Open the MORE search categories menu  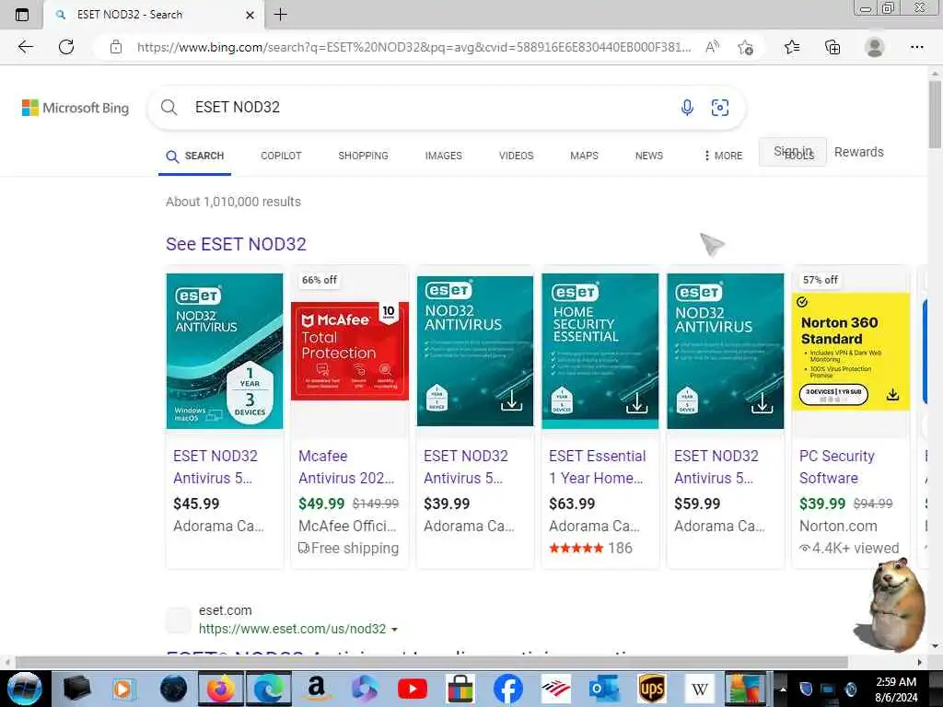[724, 156]
